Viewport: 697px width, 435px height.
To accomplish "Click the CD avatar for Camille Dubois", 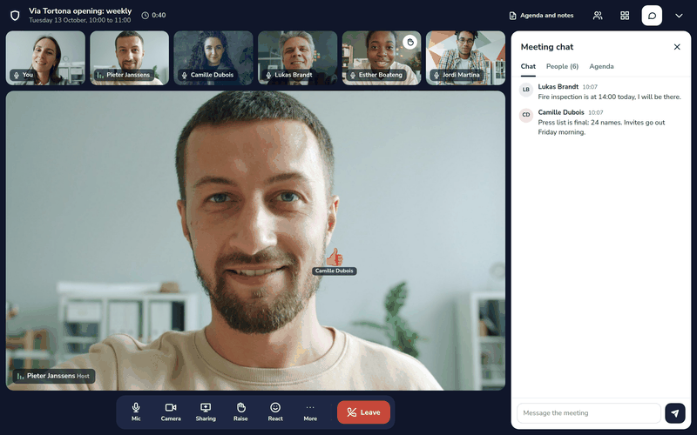I will (526, 115).
